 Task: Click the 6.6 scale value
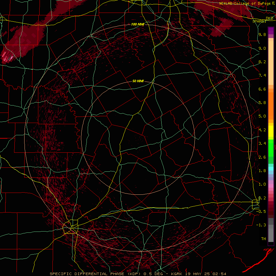[x=262, y=89]
